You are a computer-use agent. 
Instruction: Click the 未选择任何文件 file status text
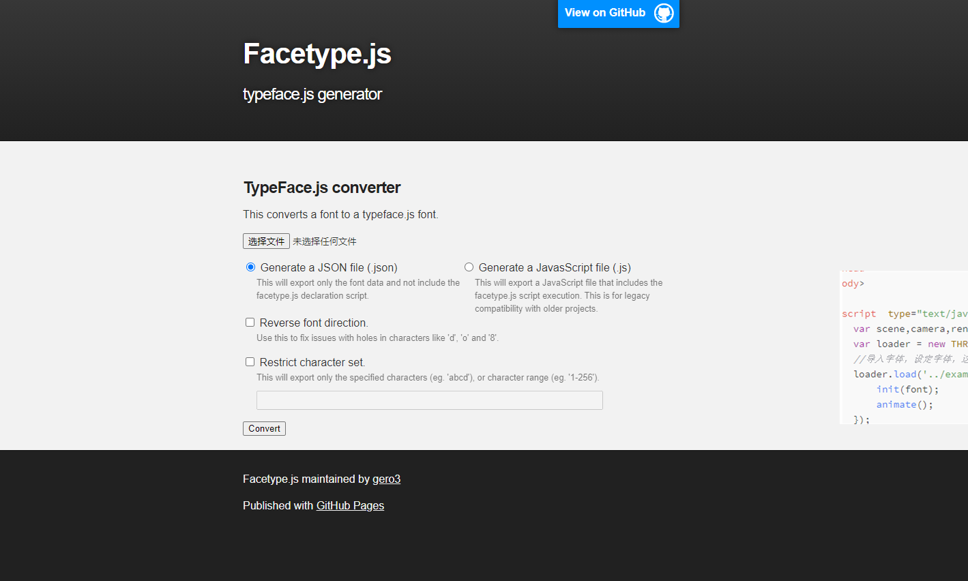(325, 241)
